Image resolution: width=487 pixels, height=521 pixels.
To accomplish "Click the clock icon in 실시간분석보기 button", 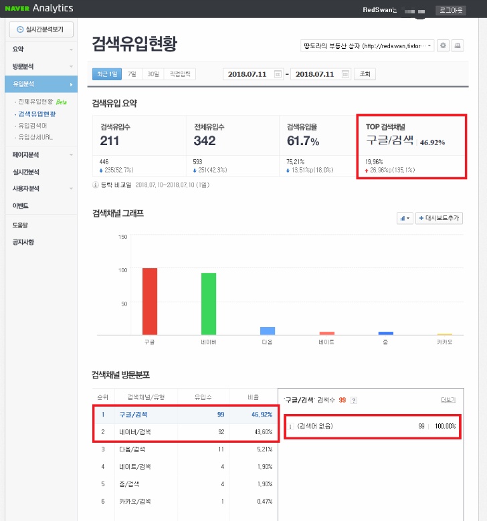I will point(20,29).
